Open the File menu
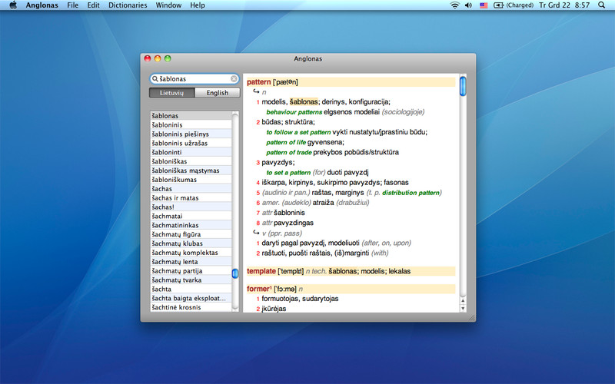The height and width of the screenshot is (384, 615). (x=72, y=5)
